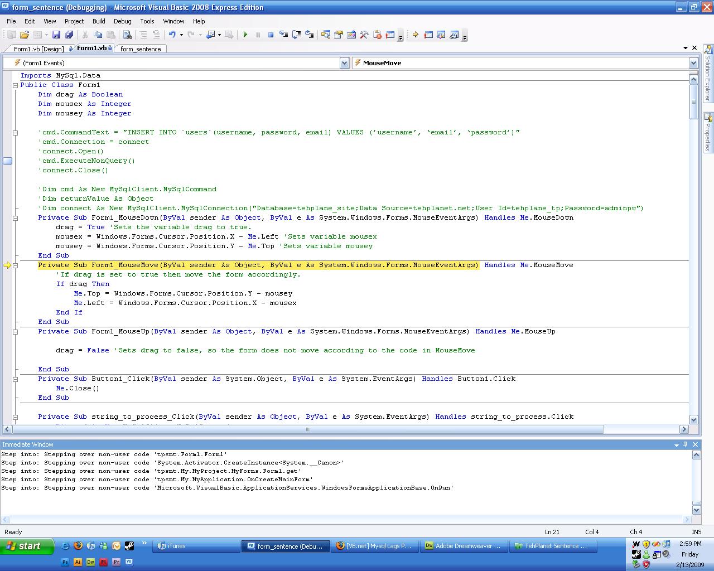The width and height of the screenshot is (714, 571).
Task: Select the Stop Debugging icon
Action: [x=271, y=35]
